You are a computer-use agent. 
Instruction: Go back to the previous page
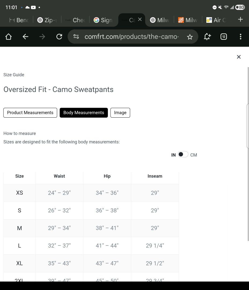pyautogui.click(x=25, y=37)
